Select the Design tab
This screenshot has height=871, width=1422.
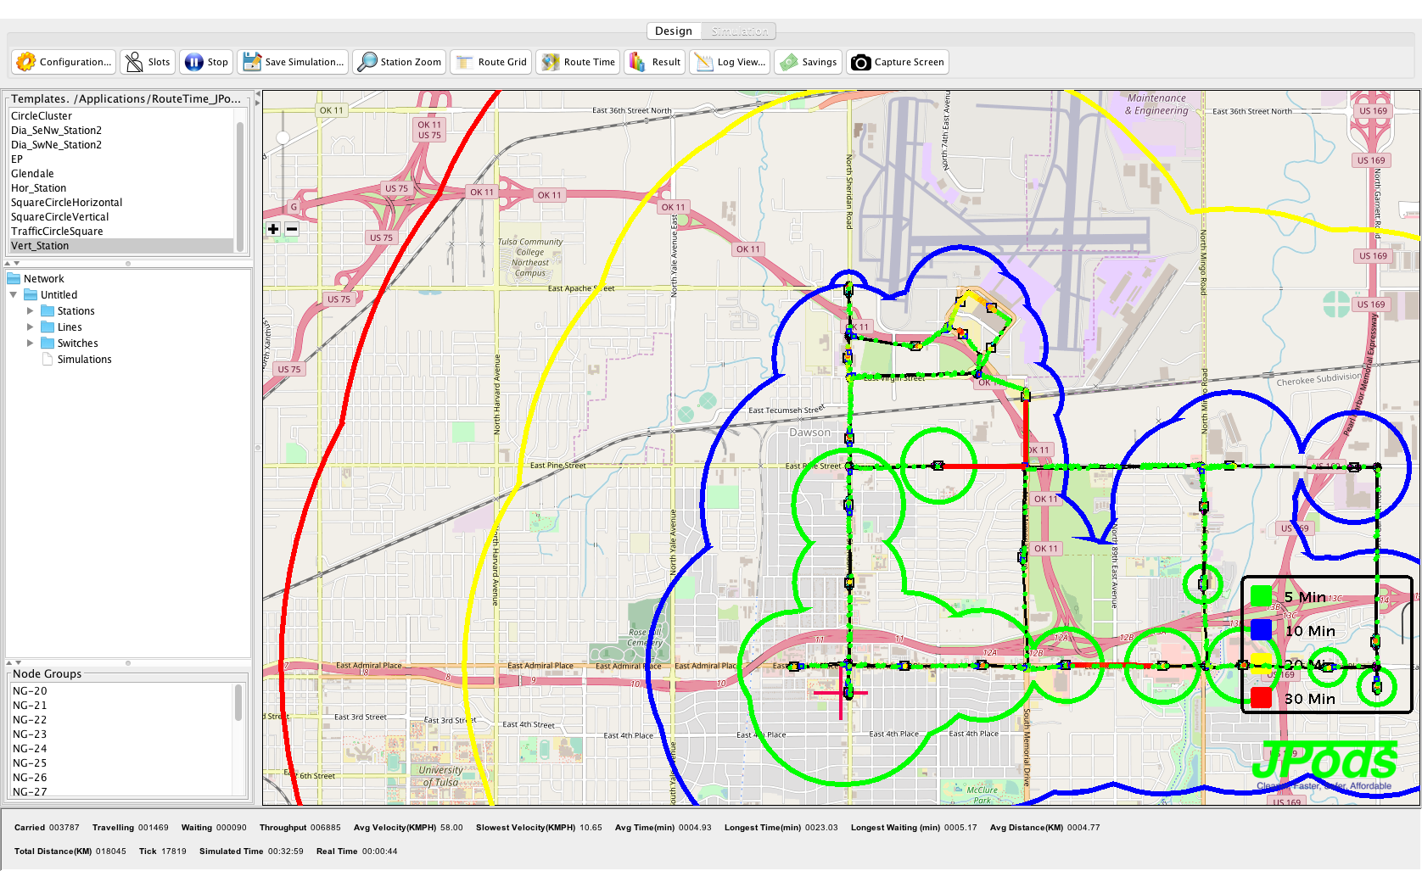pos(674,31)
